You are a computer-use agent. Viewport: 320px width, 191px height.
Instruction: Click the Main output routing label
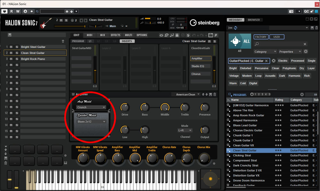pos(113,26)
